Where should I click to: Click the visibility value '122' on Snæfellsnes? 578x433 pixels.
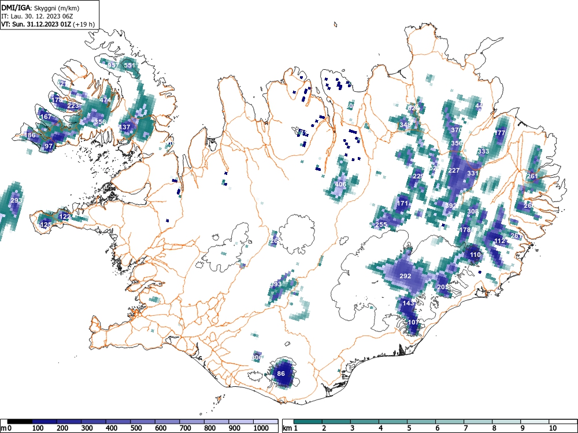click(x=65, y=216)
